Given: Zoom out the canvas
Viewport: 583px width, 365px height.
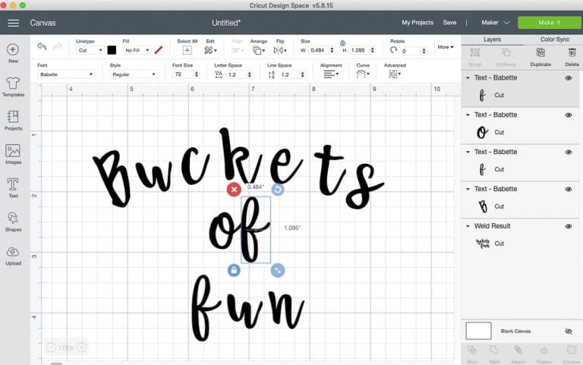Looking at the screenshot, I should (x=51, y=348).
